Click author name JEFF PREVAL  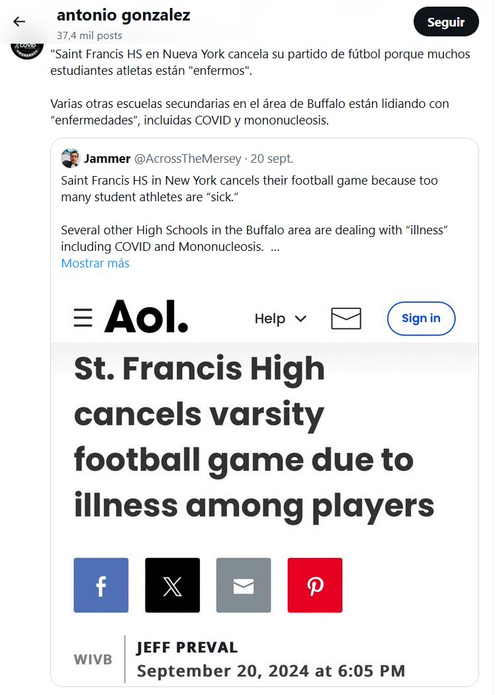[x=187, y=647]
